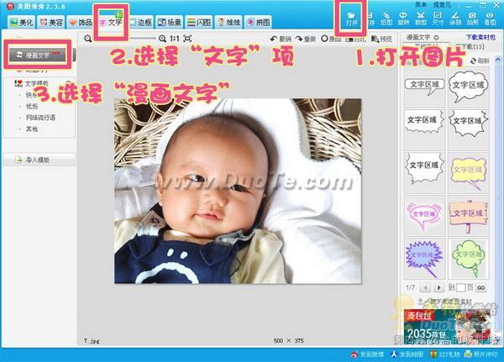
Task: Click the 导入模板 import template icon
Action: click(19, 160)
